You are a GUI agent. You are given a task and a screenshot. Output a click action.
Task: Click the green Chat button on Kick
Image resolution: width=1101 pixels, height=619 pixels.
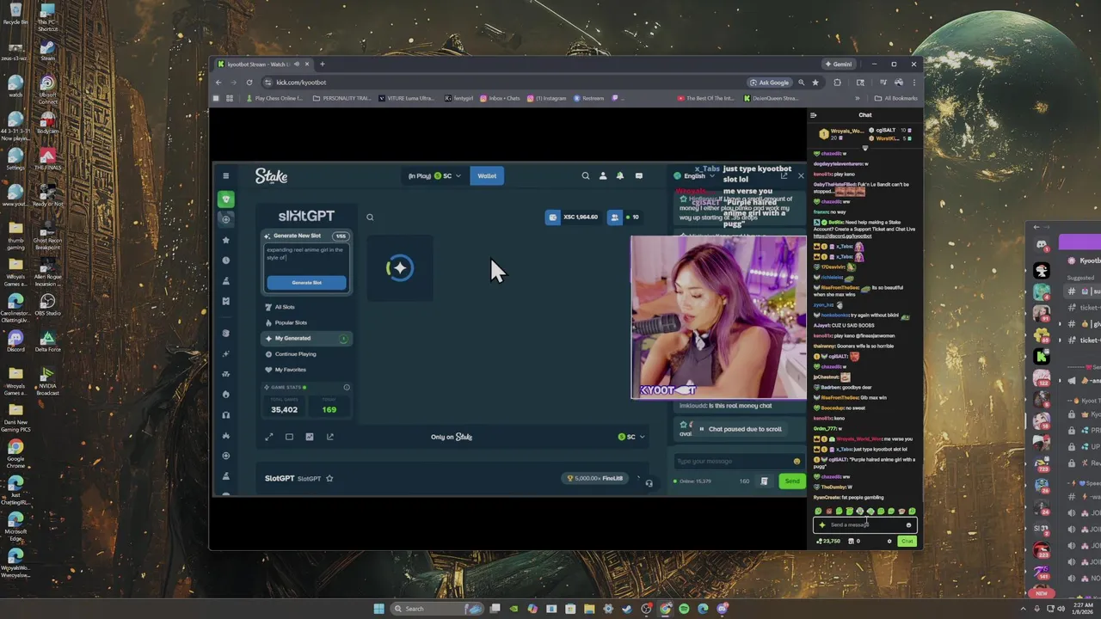[907, 541]
